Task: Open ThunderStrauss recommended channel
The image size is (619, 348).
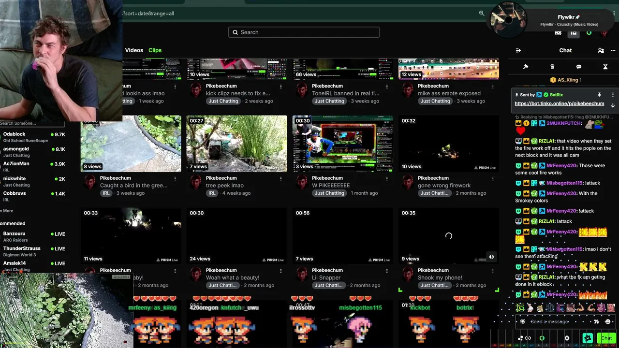Action: click(x=33, y=251)
